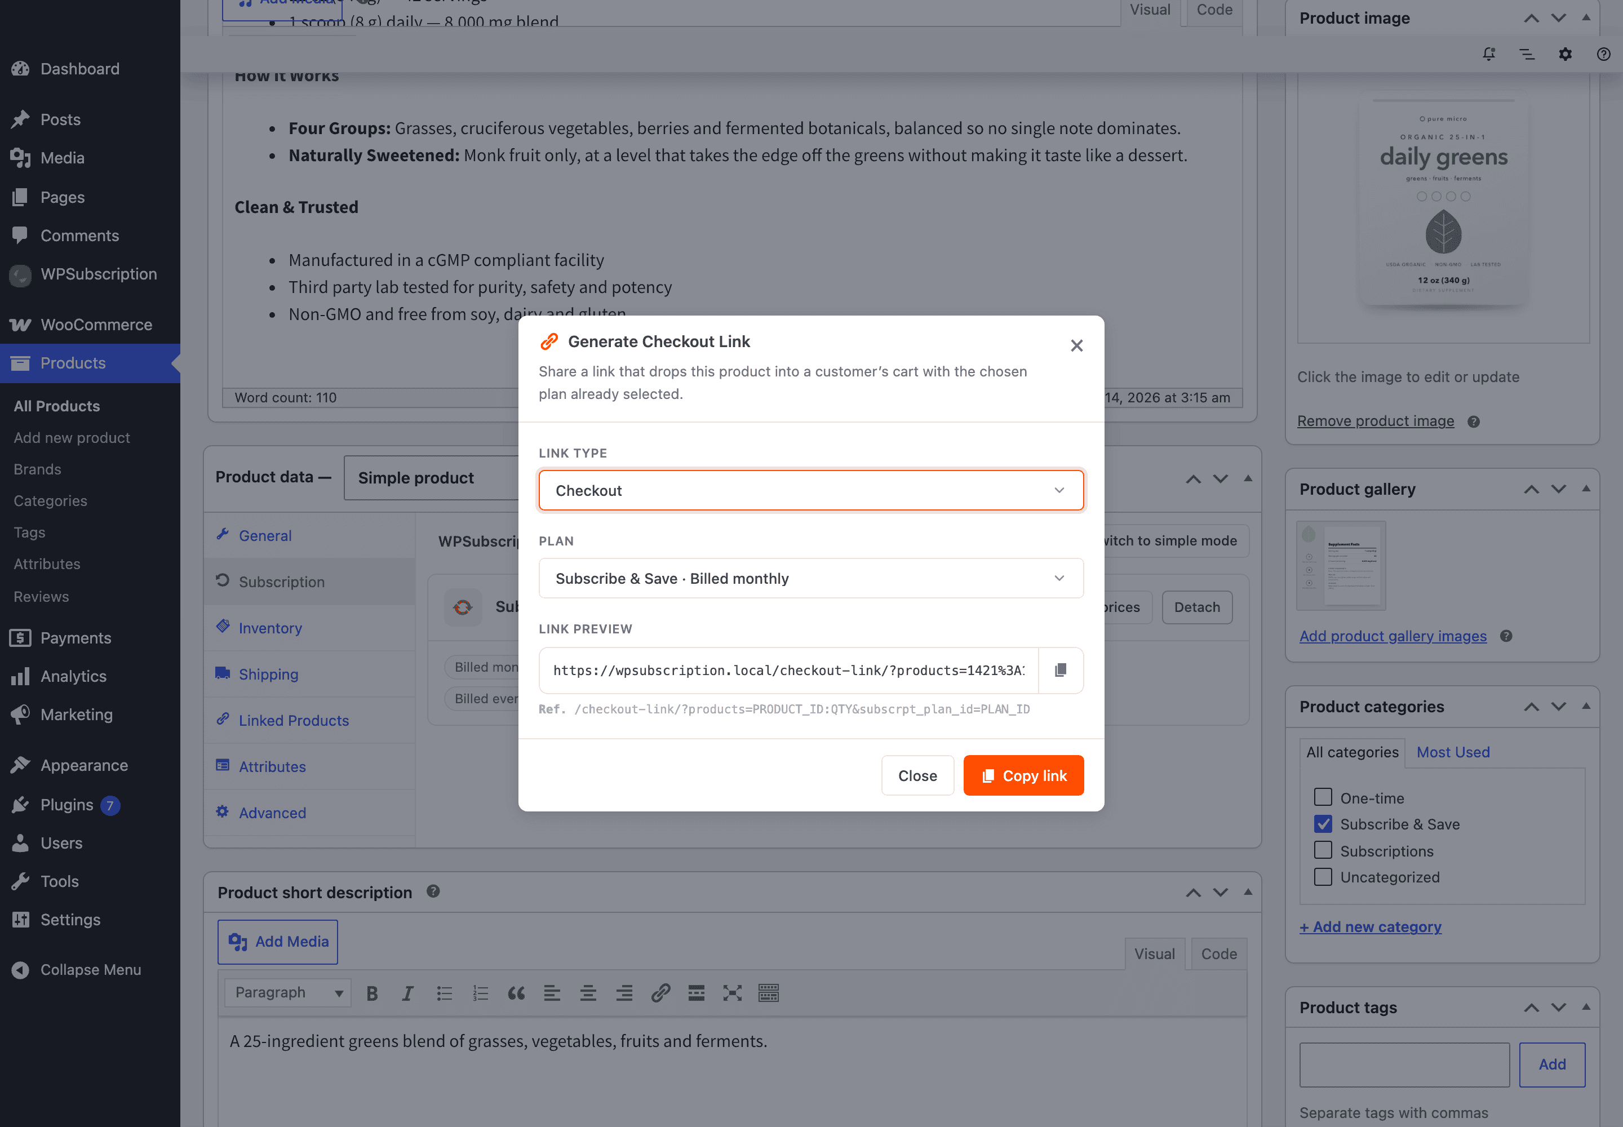Viewport: 1623px width, 1127px height.
Task: Insert bulleted list in short description
Action: pos(444,993)
